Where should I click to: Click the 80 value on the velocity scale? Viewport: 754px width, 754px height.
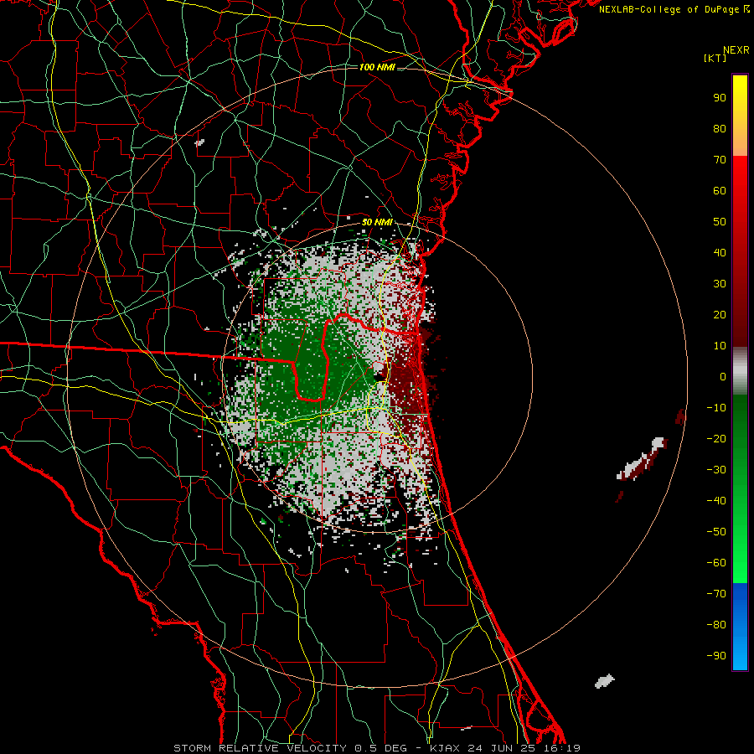(720, 129)
